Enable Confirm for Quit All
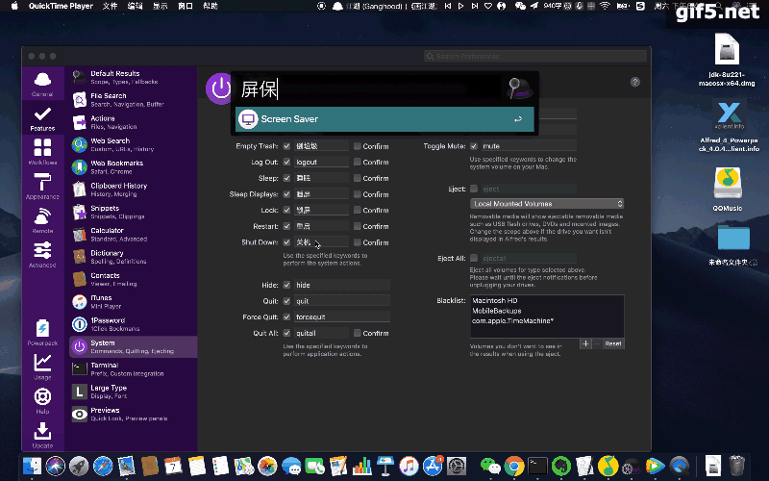This screenshot has width=769, height=481. pos(357,333)
